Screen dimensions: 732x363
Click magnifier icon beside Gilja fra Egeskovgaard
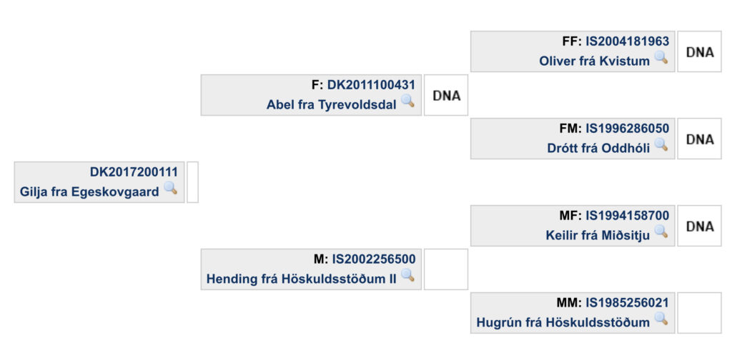(170, 189)
